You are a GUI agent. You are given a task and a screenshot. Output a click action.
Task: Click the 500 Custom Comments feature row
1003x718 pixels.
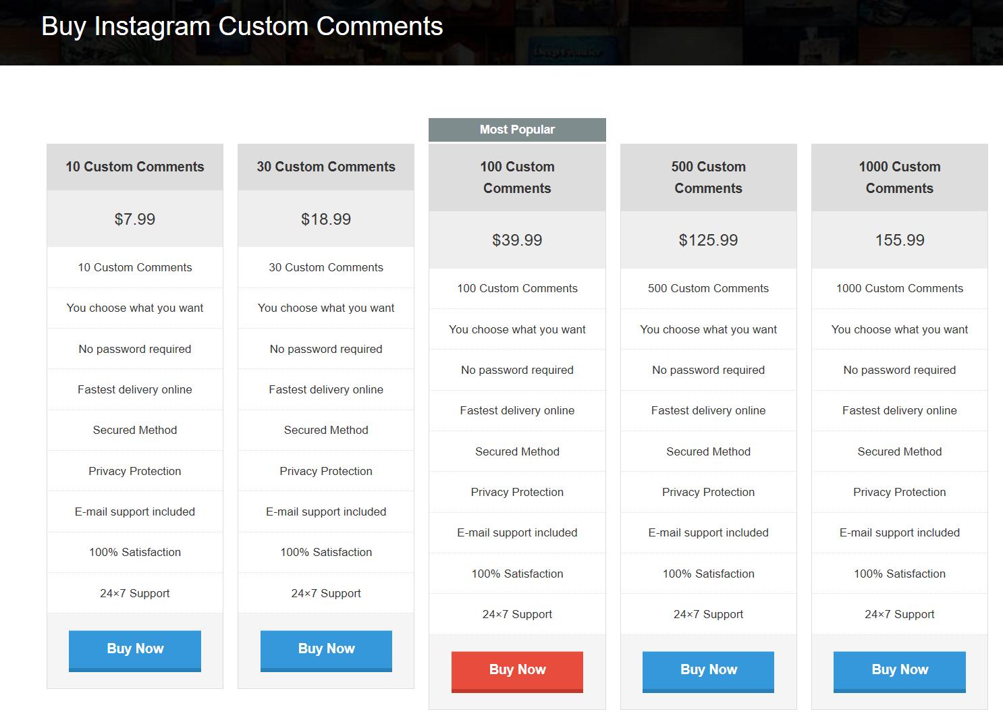coord(708,288)
